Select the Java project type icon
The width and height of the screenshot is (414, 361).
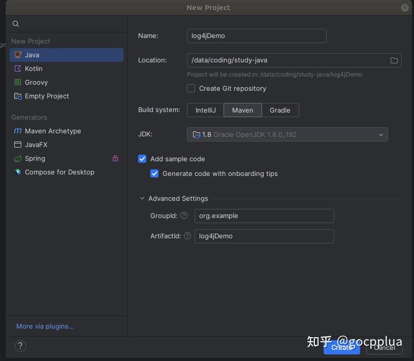(18, 55)
